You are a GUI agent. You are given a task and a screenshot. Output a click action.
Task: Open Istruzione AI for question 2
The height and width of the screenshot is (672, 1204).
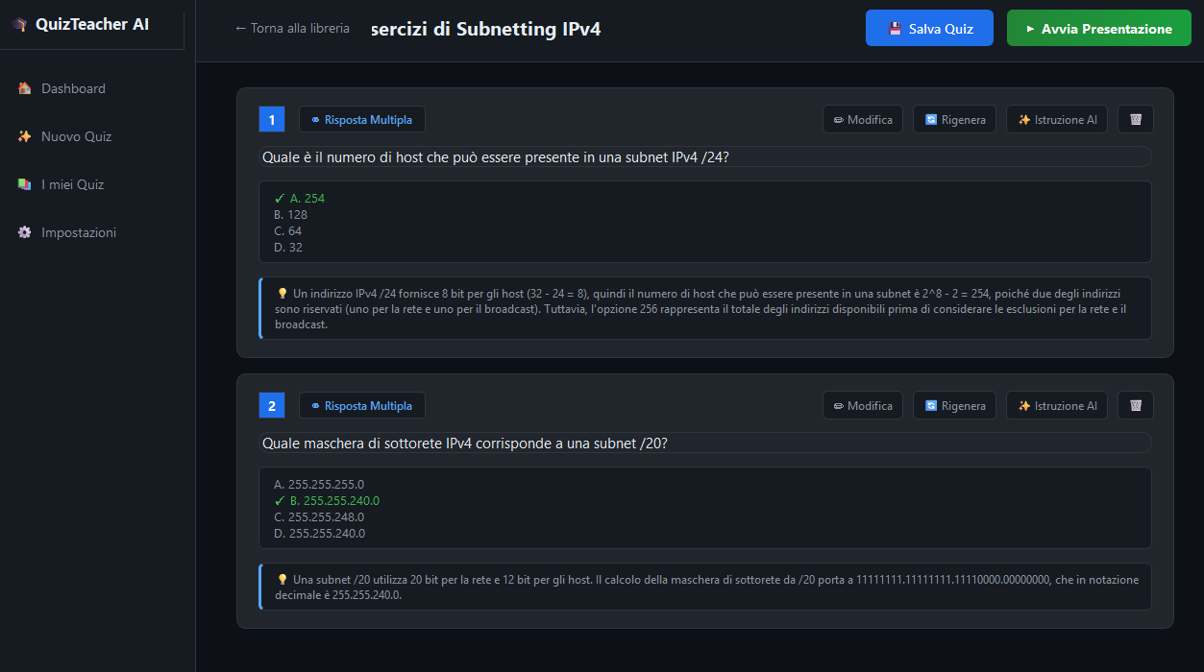pos(1057,406)
